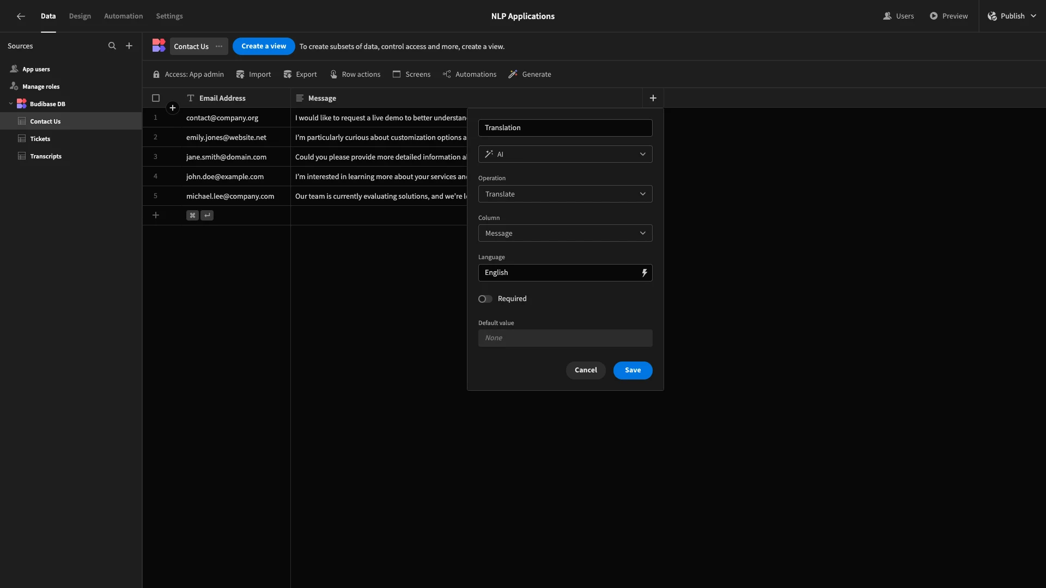1046x588 pixels.
Task: Click the Message column long-text icon
Action: [x=300, y=98]
